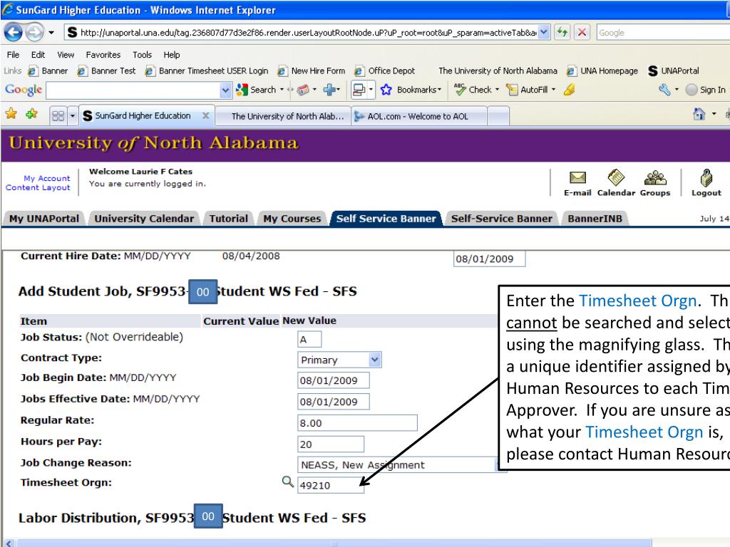
Task: Open the Bookmarks star dropdown
Action: 411,89
